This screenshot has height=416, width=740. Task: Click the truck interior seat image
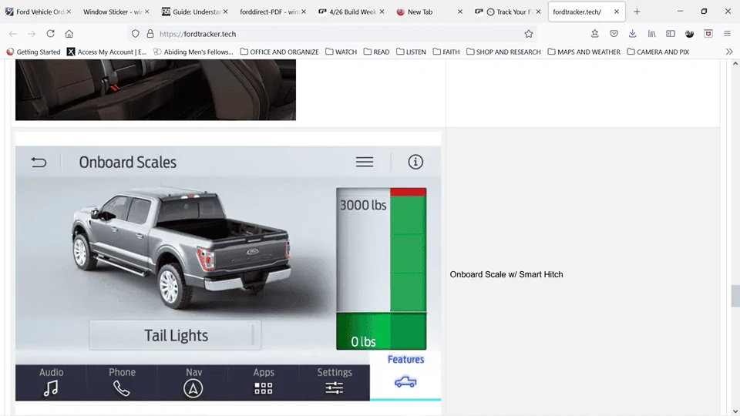point(156,89)
